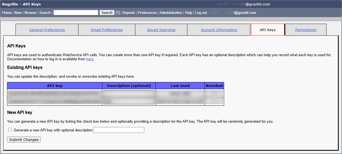Click the new API key description field
The width and height of the screenshot is (342, 154).
coord(119,130)
